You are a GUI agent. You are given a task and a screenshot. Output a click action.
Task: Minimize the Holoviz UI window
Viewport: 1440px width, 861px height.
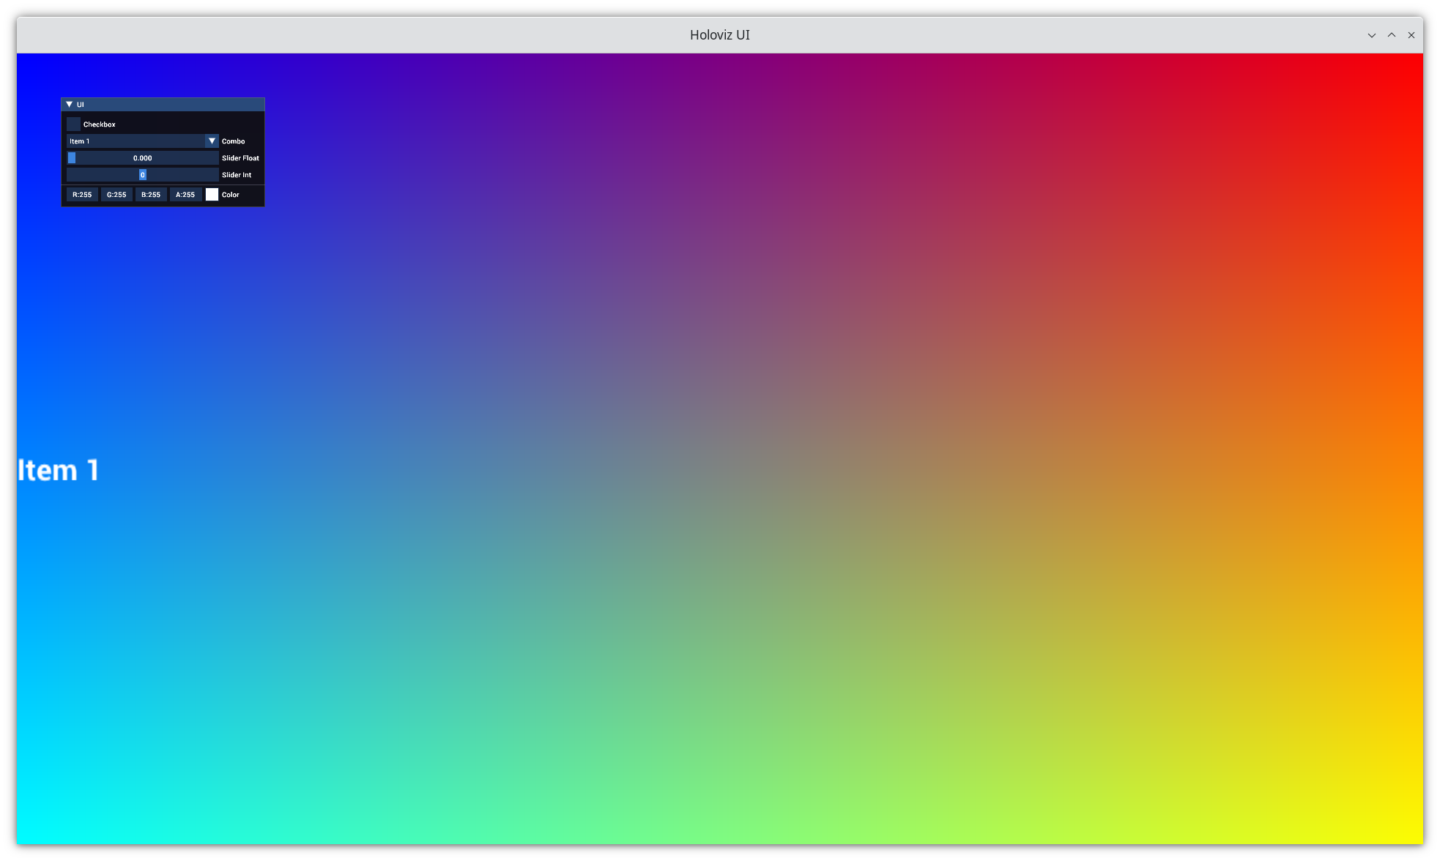click(1372, 35)
